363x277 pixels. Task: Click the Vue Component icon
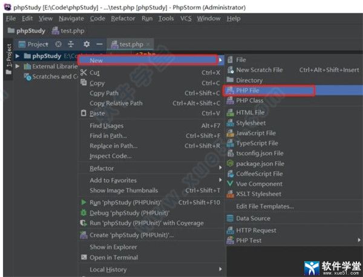[x=230, y=184]
